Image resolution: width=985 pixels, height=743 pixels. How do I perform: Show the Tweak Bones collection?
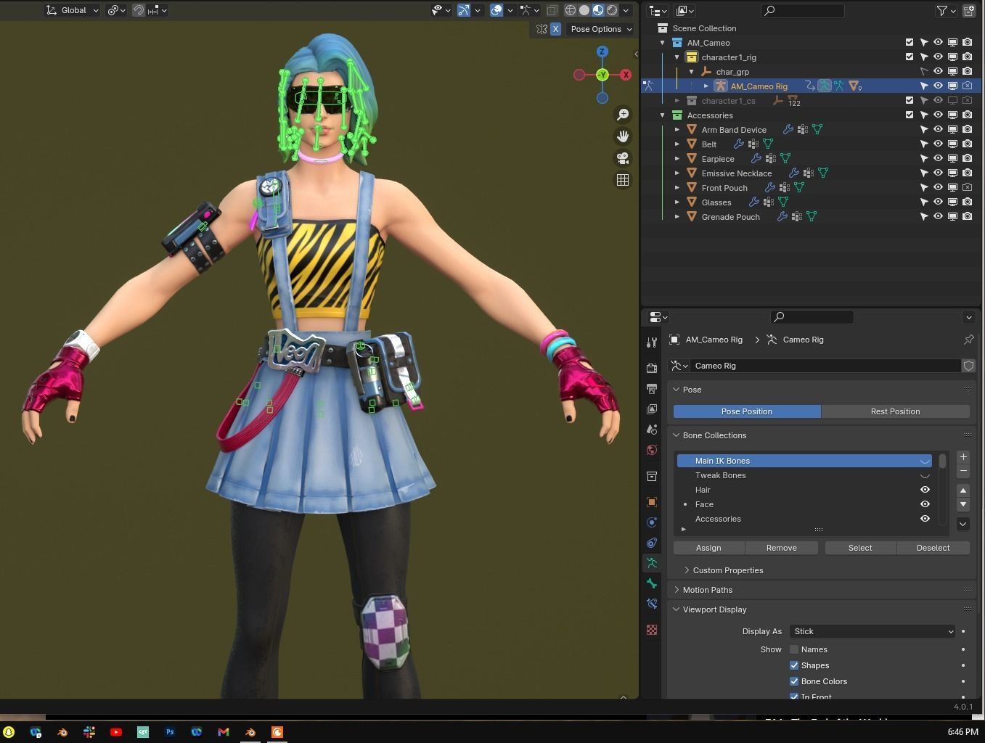pos(925,475)
